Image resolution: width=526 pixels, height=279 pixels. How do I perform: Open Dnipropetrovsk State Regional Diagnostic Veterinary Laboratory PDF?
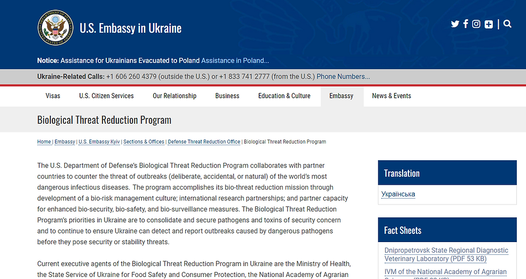click(x=446, y=254)
